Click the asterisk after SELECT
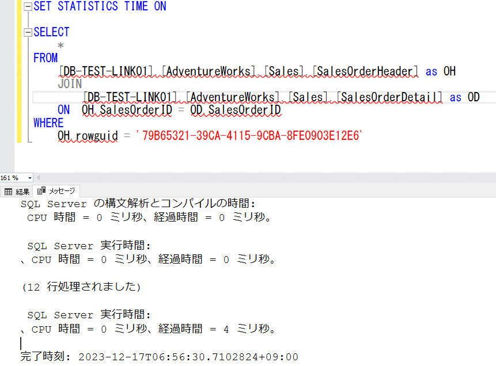The width and height of the screenshot is (496, 366). click(59, 45)
